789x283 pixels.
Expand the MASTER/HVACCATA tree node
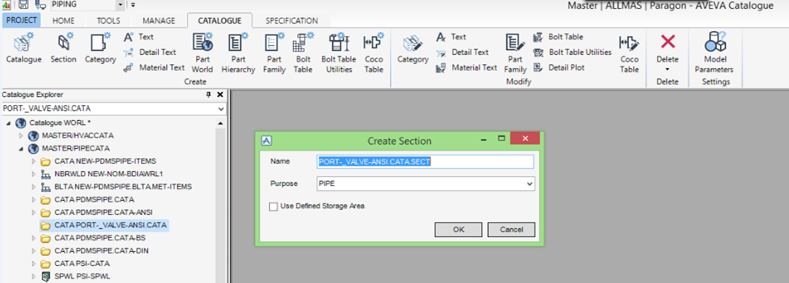tap(21, 136)
